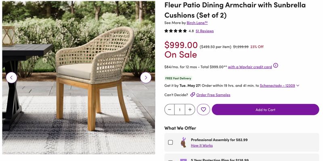Show the previous product image

click(x=11, y=78)
